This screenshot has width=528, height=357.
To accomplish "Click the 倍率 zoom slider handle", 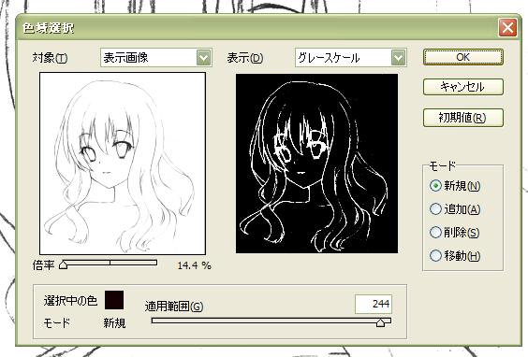I will 63,264.
